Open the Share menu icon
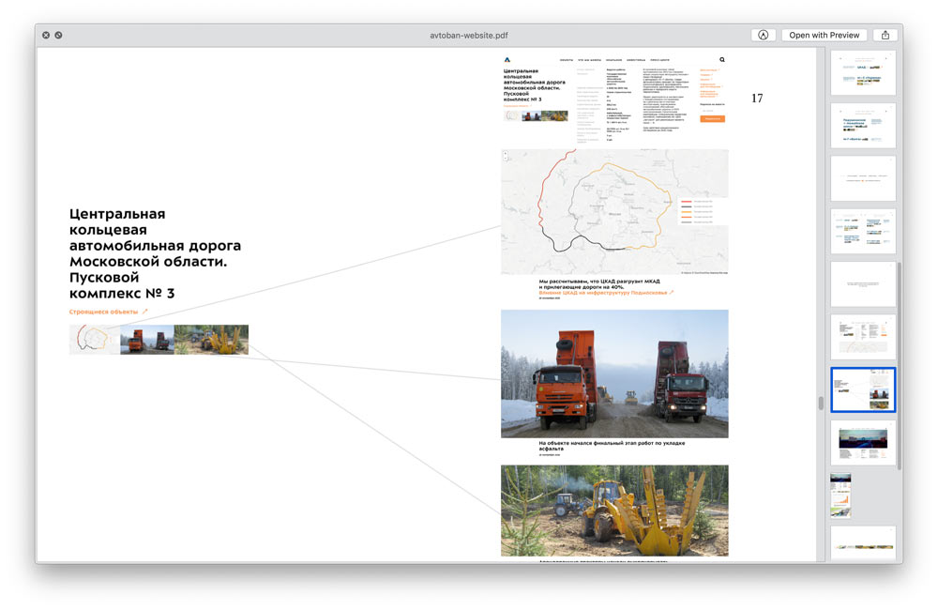 click(885, 35)
